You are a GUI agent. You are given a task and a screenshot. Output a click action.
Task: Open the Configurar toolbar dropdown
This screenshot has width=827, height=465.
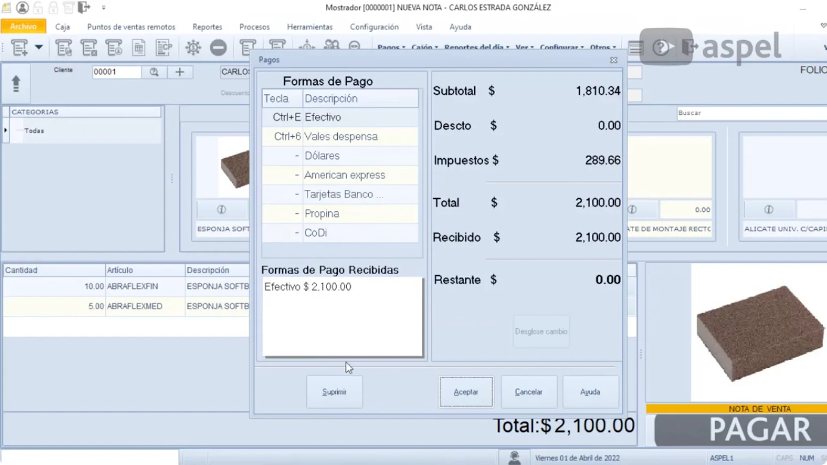561,48
